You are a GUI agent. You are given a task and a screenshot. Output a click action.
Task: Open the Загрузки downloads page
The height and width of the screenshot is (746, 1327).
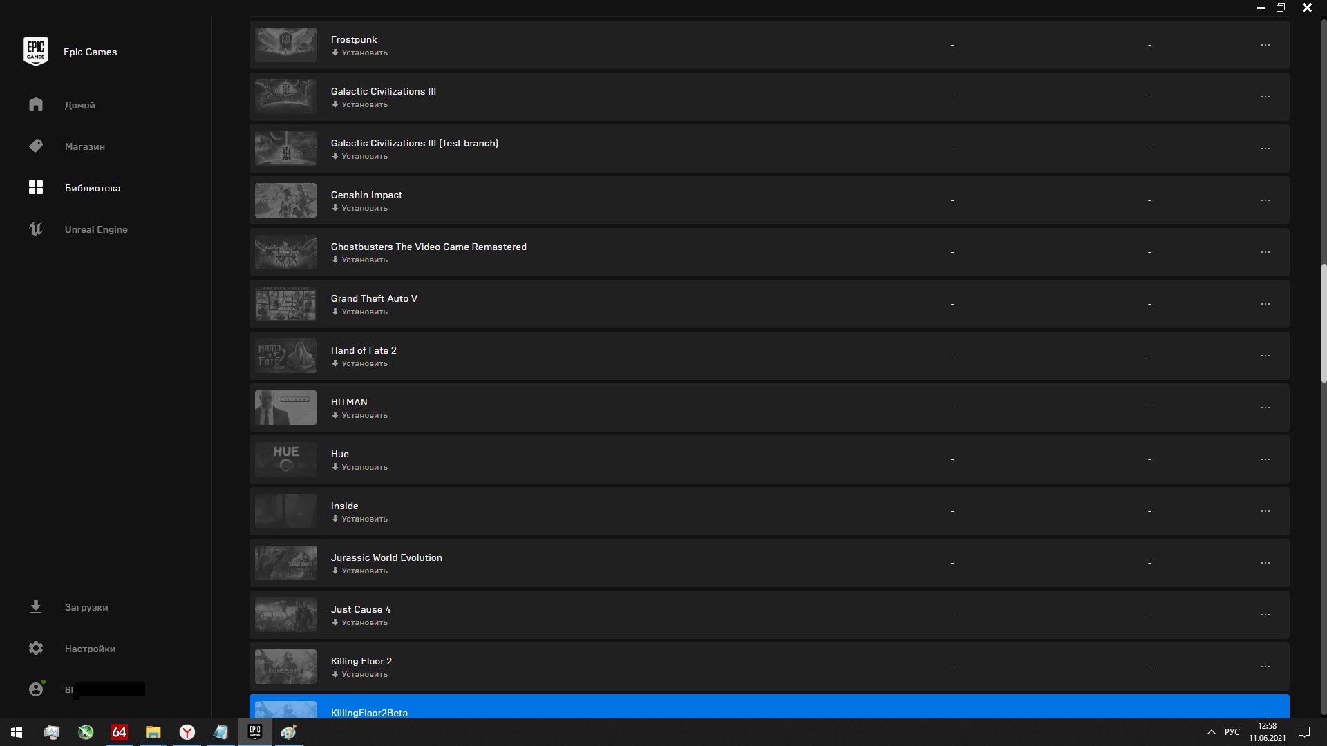point(86,607)
